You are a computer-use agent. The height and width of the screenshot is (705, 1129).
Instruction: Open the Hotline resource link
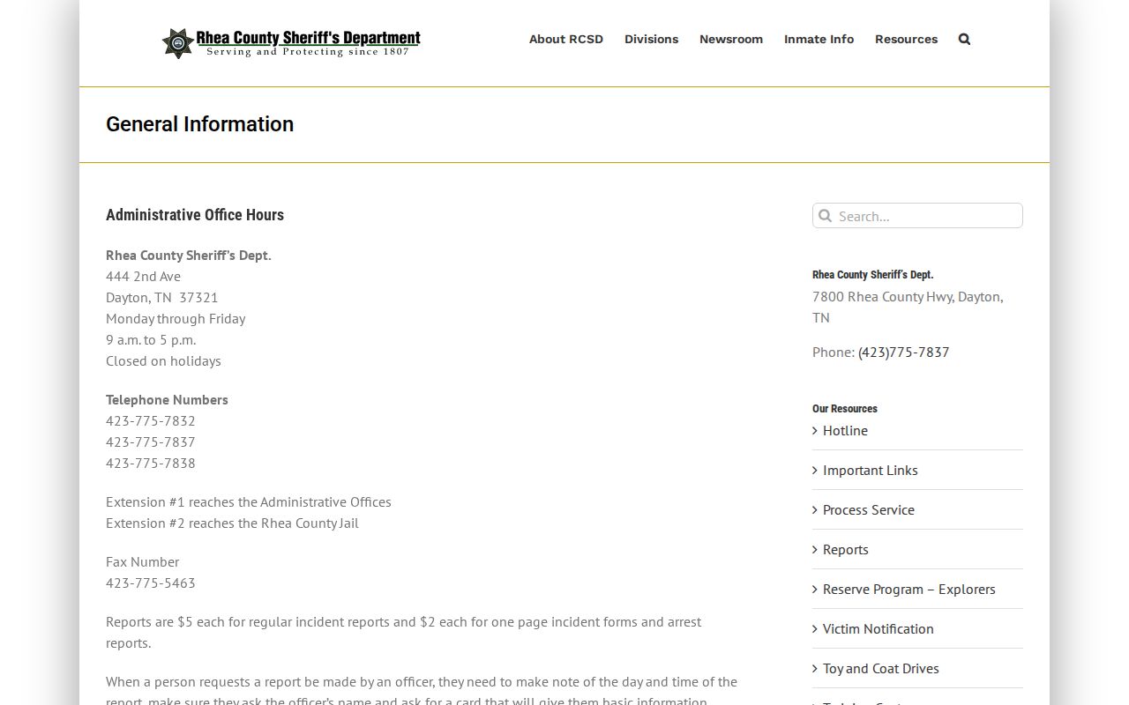(845, 430)
